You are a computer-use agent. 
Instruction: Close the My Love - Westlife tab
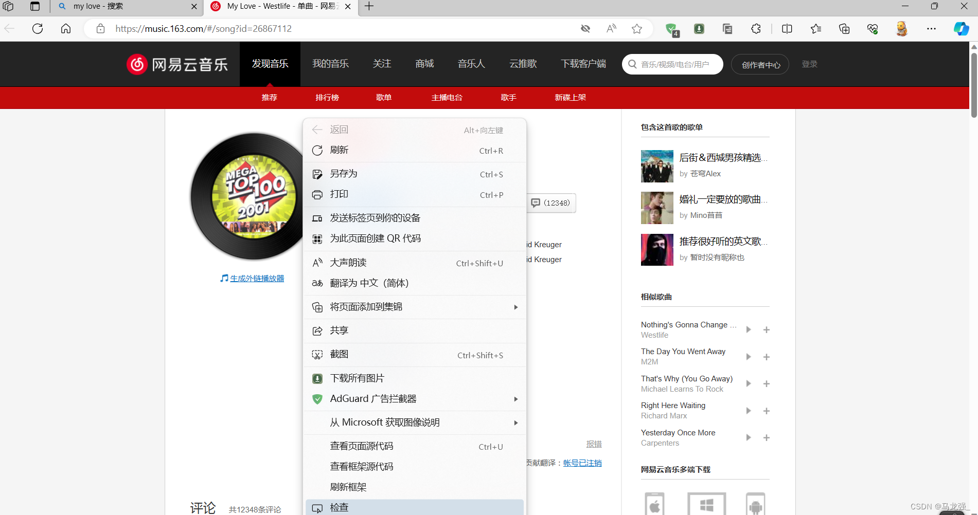click(348, 7)
